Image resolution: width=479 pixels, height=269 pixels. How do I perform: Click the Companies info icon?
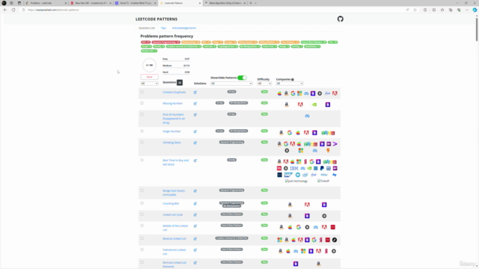(293, 79)
